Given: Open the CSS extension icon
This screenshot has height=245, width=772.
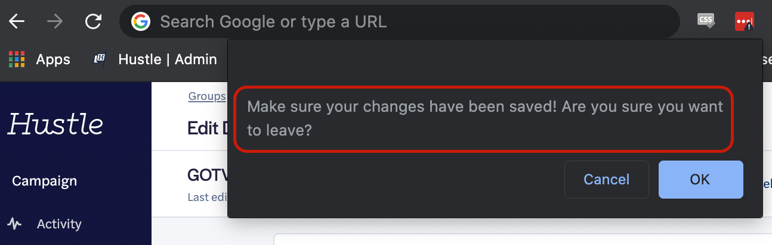Looking at the screenshot, I should 706,21.
